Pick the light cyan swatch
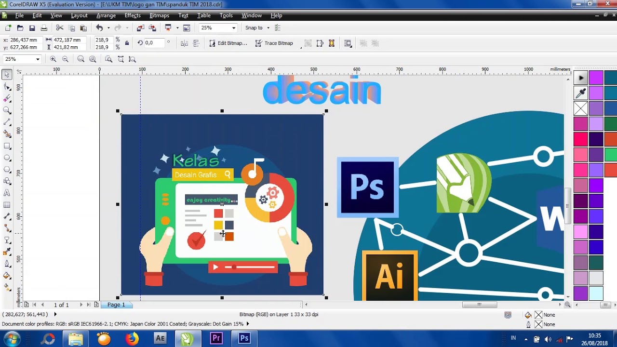617x347 pixels. 596,293
